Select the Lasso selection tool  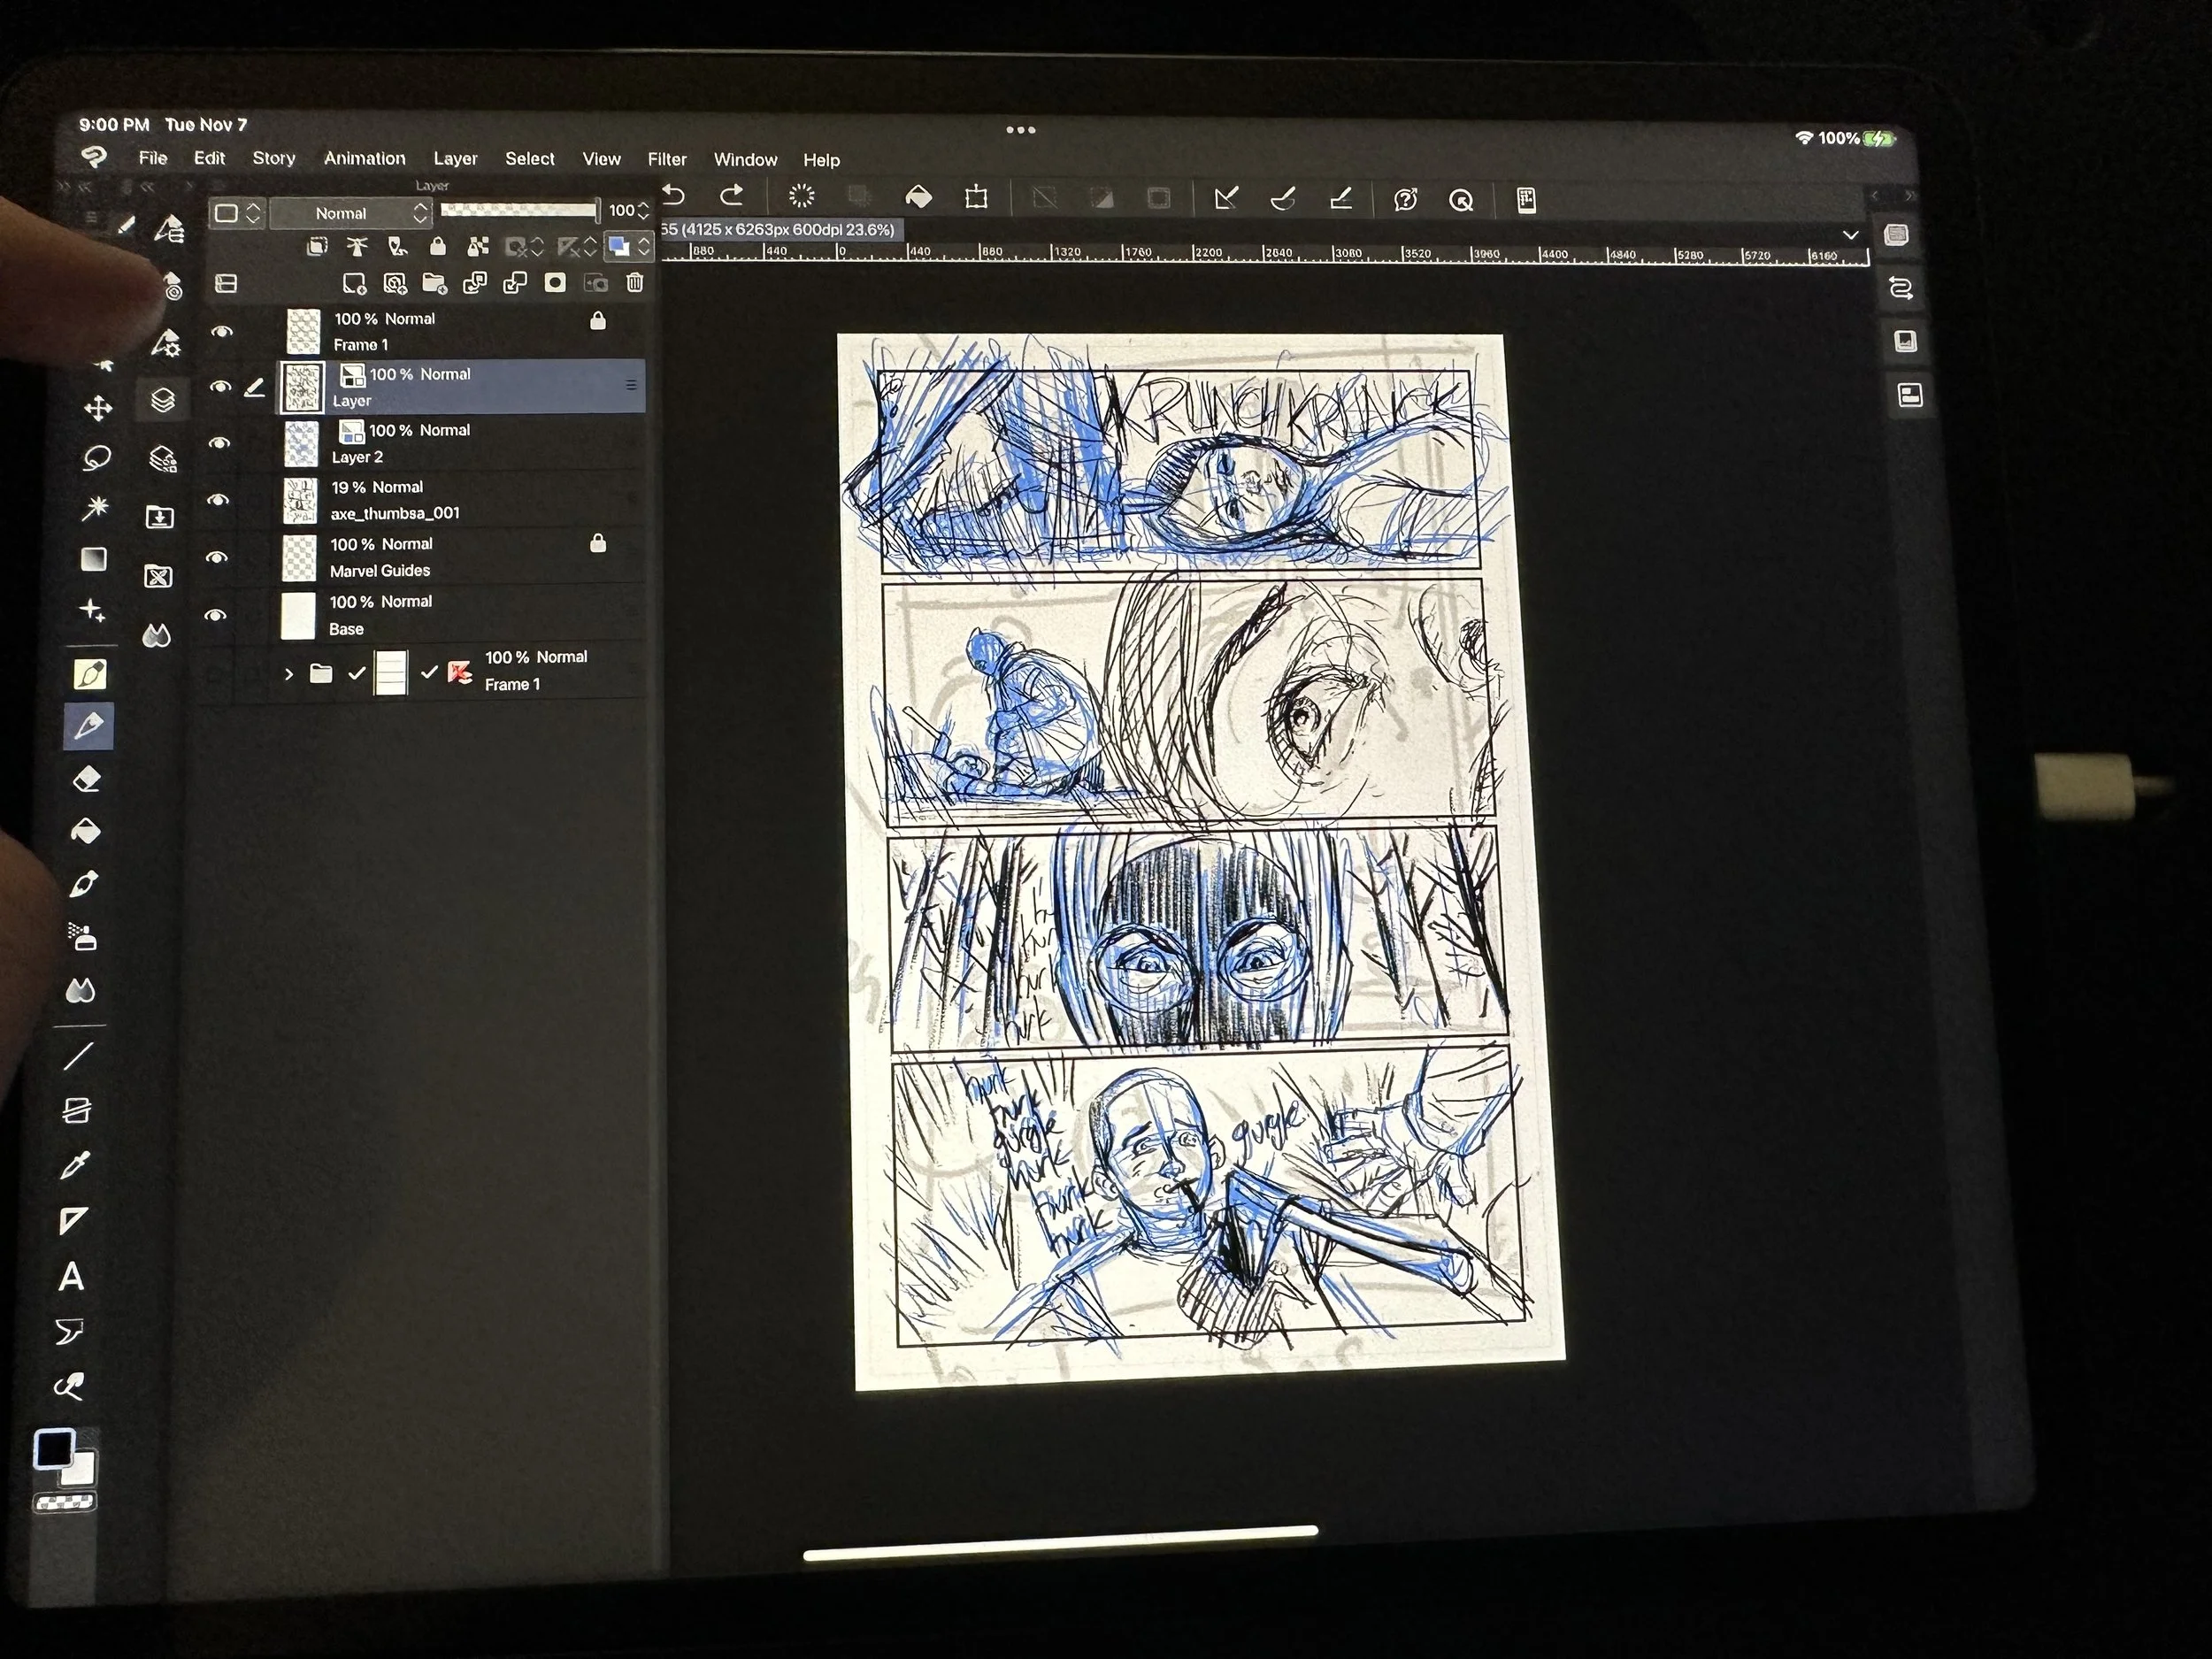[x=96, y=458]
